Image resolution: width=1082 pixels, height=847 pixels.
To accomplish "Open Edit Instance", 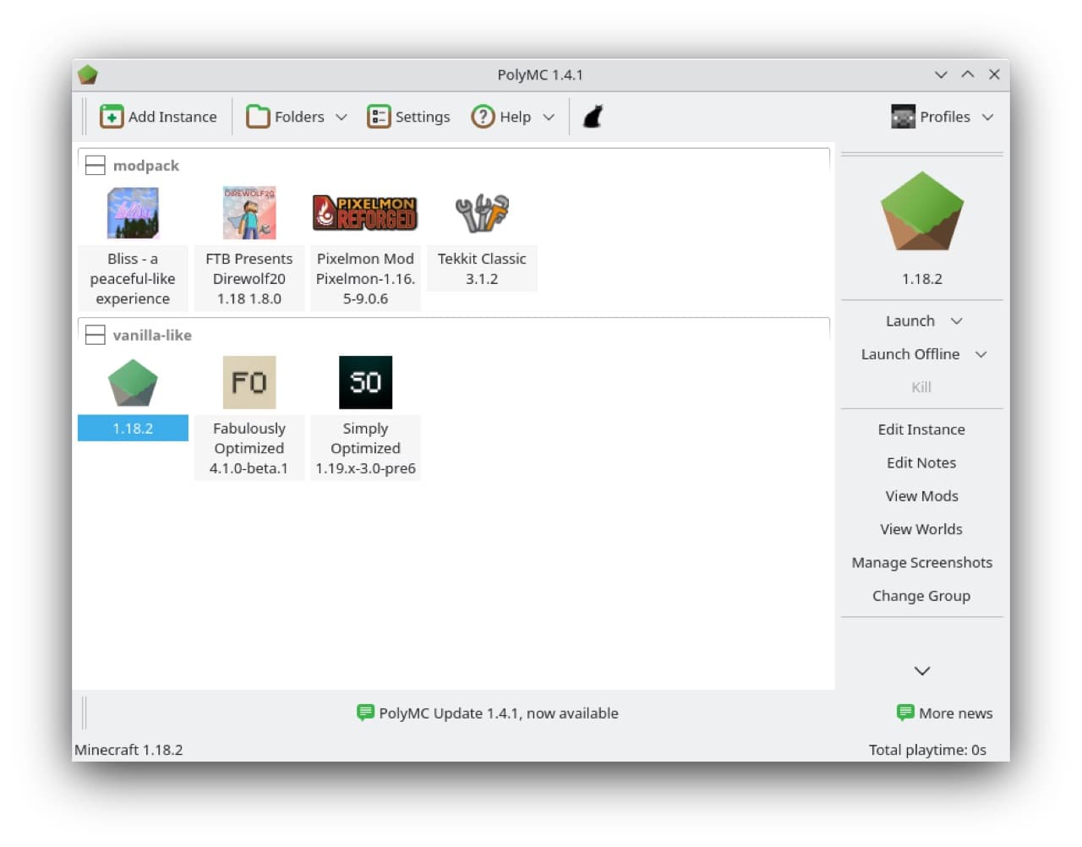I will pos(921,429).
